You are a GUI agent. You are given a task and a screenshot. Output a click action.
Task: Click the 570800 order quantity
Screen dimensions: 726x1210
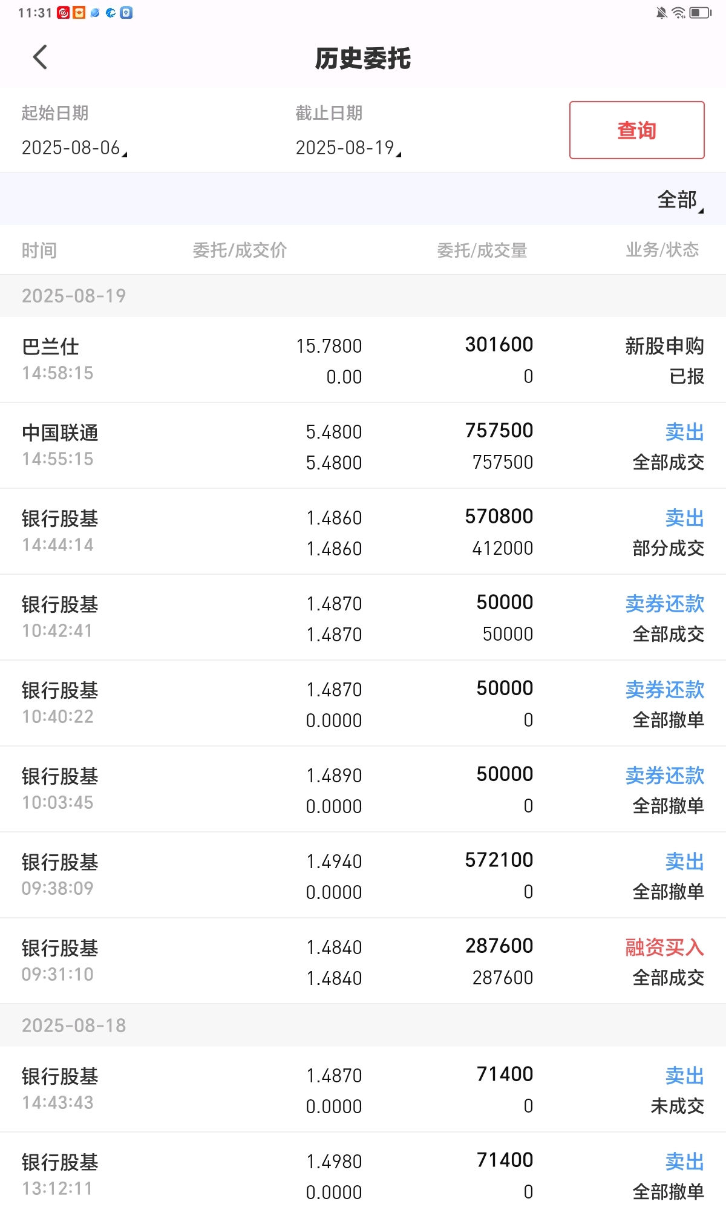coord(499,516)
